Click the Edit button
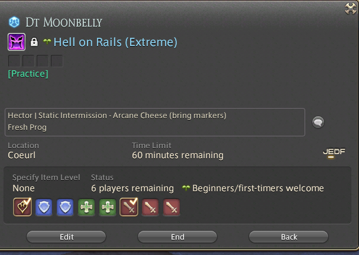Image resolution: width=359 pixels, height=255 pixels. (66, 237)
